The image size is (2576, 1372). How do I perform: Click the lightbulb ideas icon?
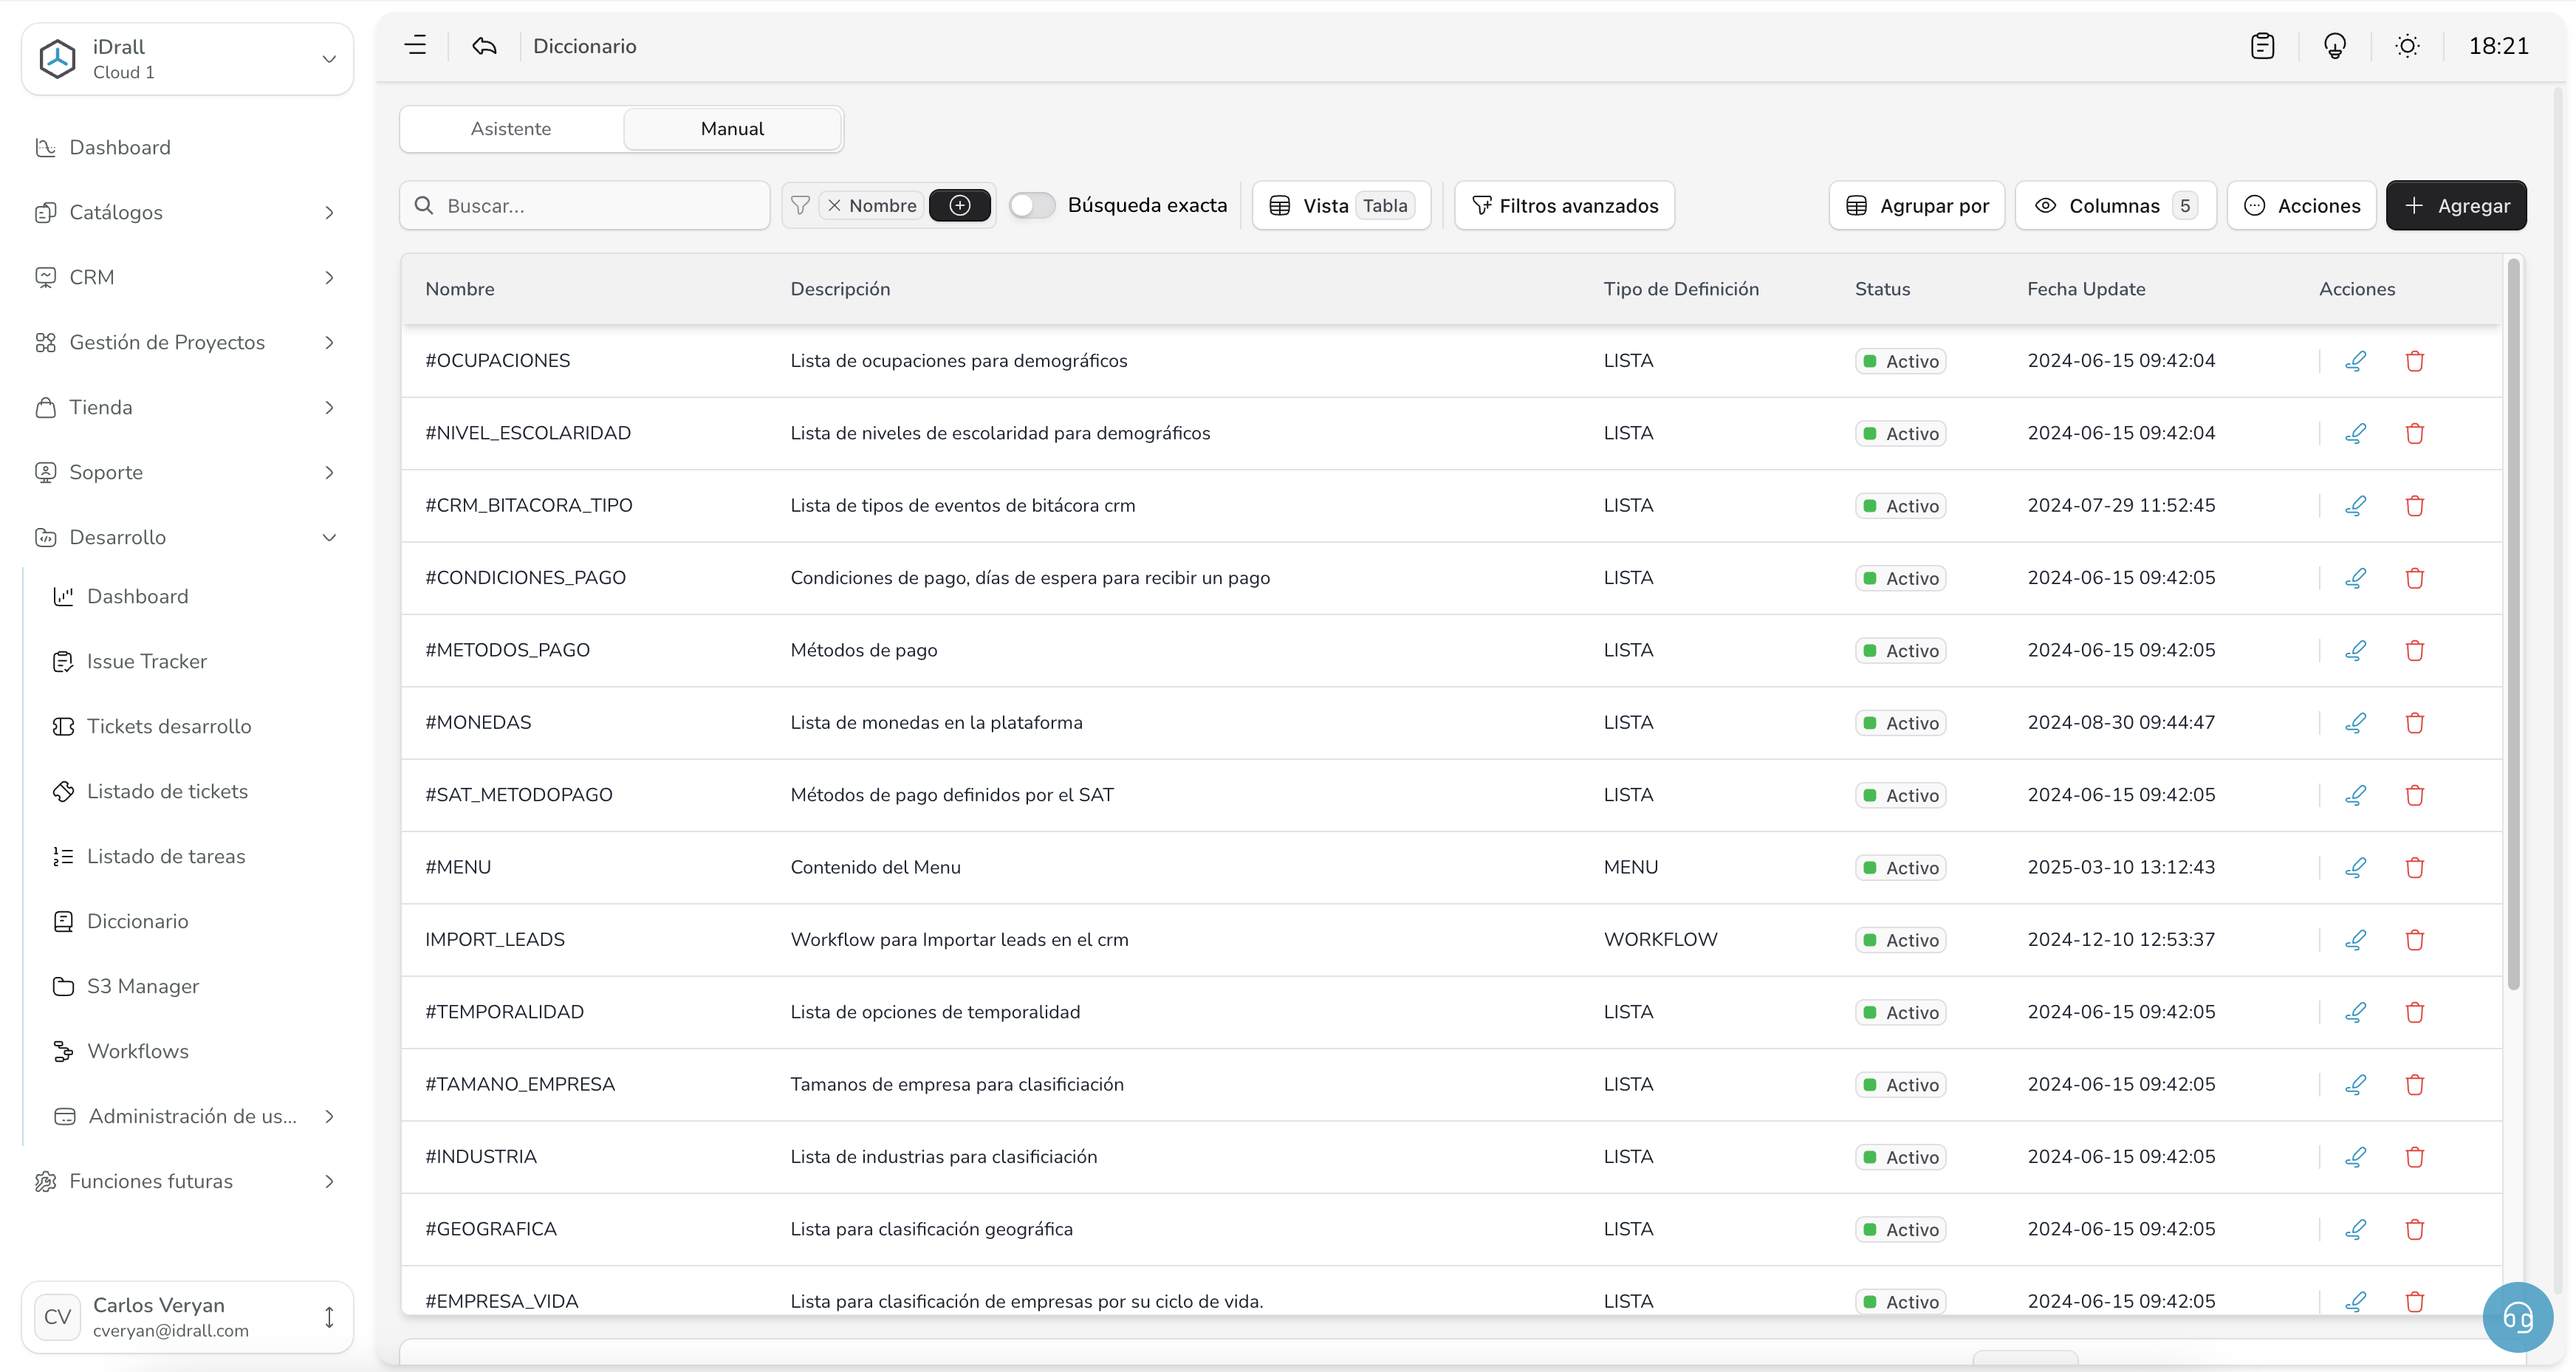pyautogui.click(x=2334, y=46)
